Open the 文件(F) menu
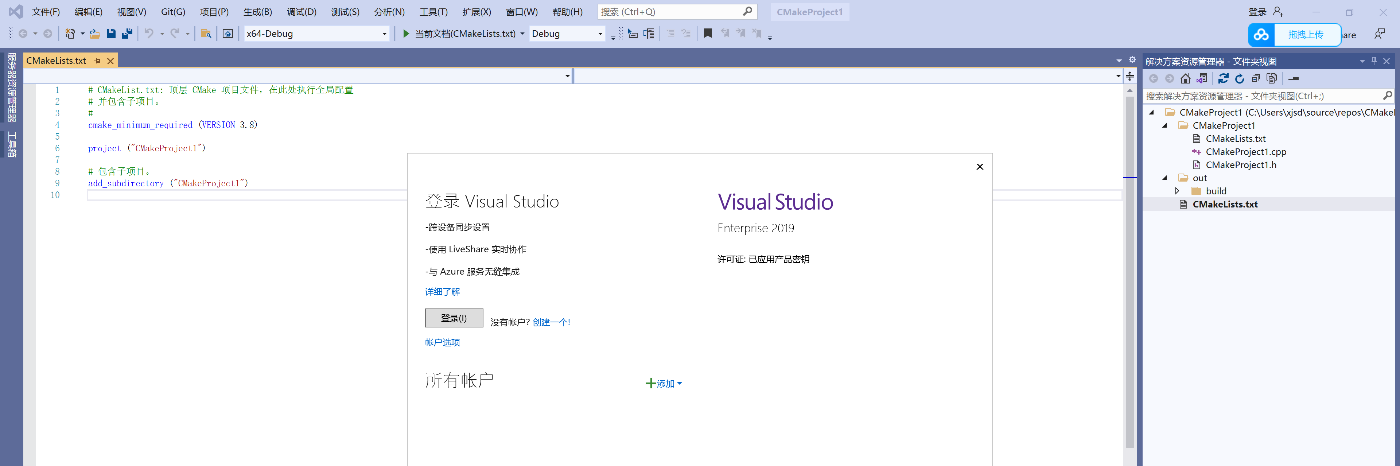The image size is (1400, 466). [46, 12]
